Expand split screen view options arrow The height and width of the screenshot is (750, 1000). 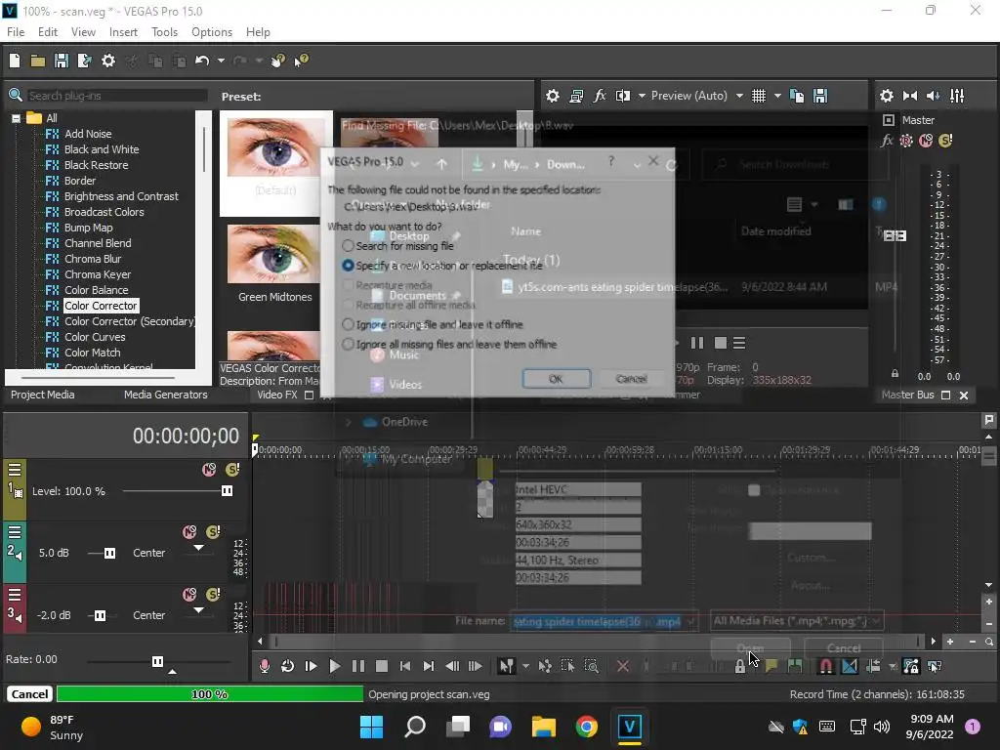pyautogui.click(x=642, y=96)
